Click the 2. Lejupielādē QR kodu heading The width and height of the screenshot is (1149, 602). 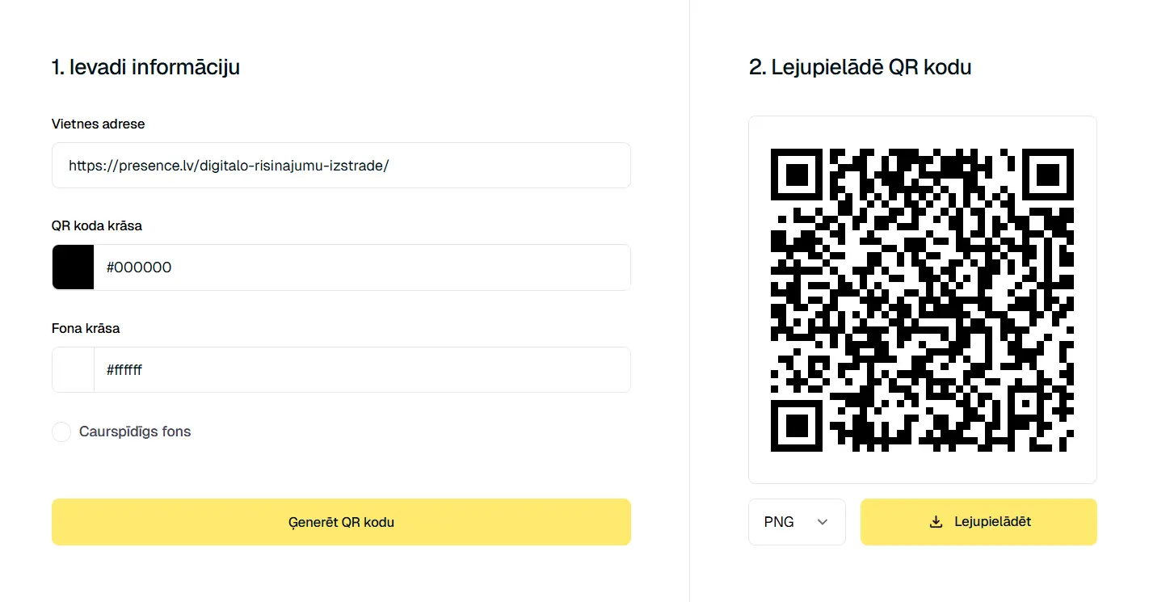[x=860, y=67]
